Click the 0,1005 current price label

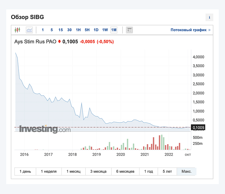(198, 127)
